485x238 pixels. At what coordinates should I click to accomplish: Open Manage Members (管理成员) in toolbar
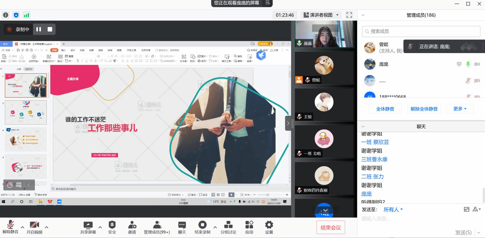[157, 225]
